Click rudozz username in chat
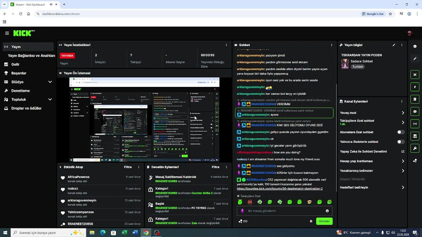 coord(242,159)
